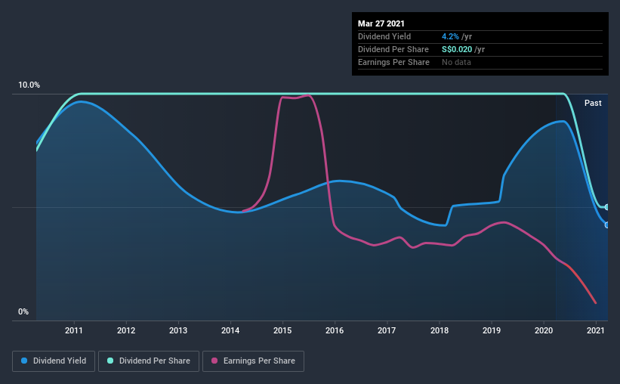Screen dimensions: 620x384
Task: Click the tooltip Dividend Yield row label
Action: pos(384,36)
